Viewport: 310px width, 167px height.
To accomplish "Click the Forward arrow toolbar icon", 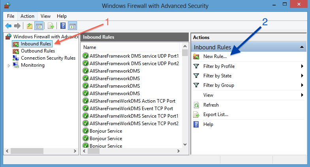I will tap(17, 26).
